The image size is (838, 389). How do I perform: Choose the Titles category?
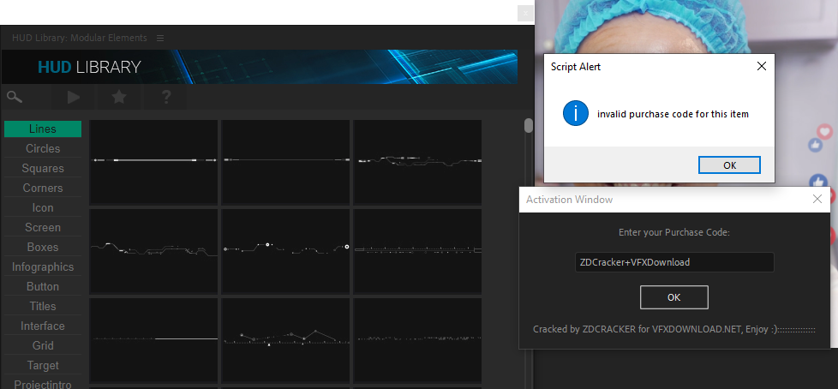tap(43, 307)
